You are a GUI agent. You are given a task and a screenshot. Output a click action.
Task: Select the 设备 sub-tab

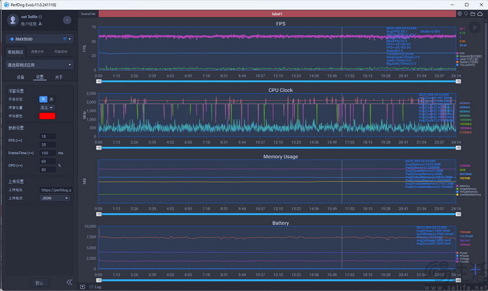coord(20,77)
